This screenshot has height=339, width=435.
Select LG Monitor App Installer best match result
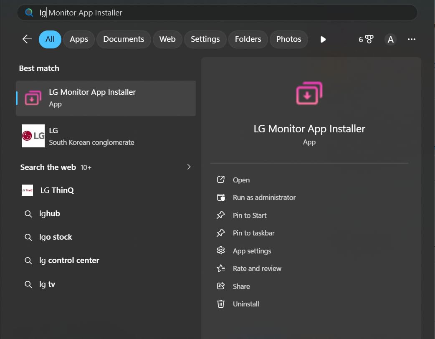[106, 98]
